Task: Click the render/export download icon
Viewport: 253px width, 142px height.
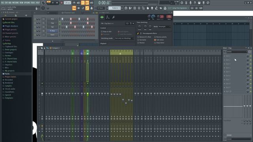Action: [x=165, y=8]
